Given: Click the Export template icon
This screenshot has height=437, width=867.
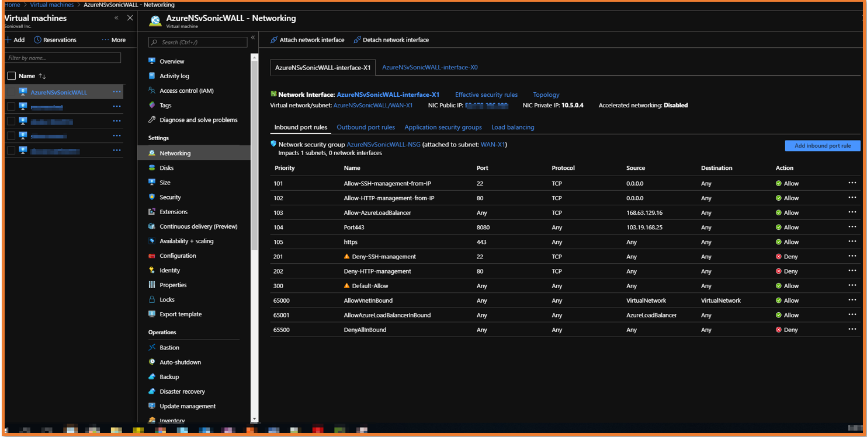Looking at the screenshot, I should click(152, 314).
